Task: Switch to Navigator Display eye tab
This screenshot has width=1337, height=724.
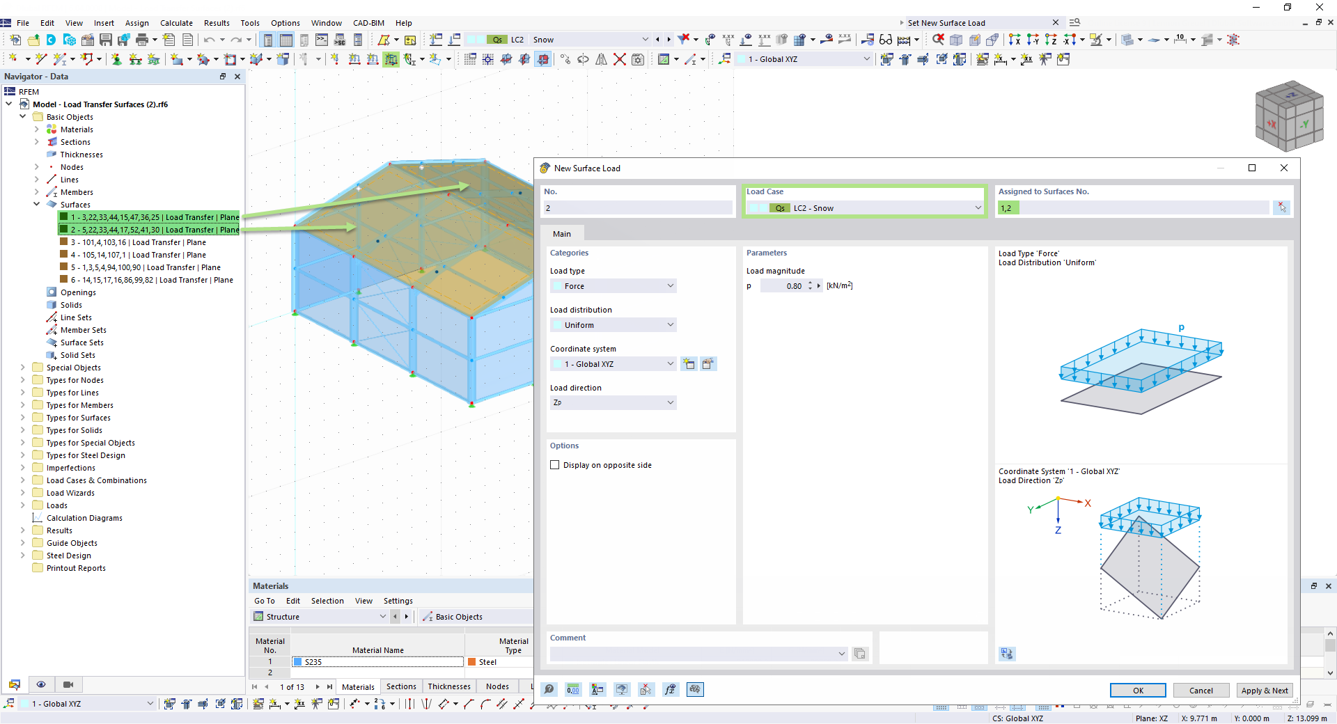Action: 41,684
